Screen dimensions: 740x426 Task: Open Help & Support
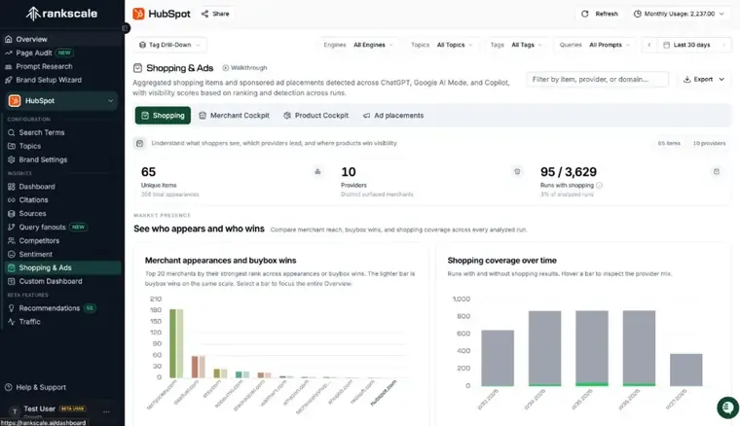pos(41,387)
